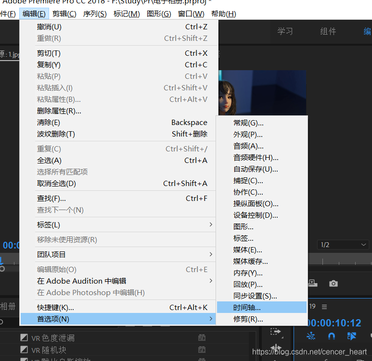Open 时间轴... preferences
The width and height of the screenshot is (372, 361).
click(262, 308)
